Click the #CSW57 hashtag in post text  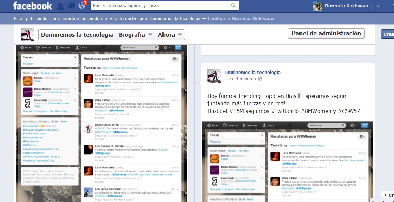click(x=349, y=111)
